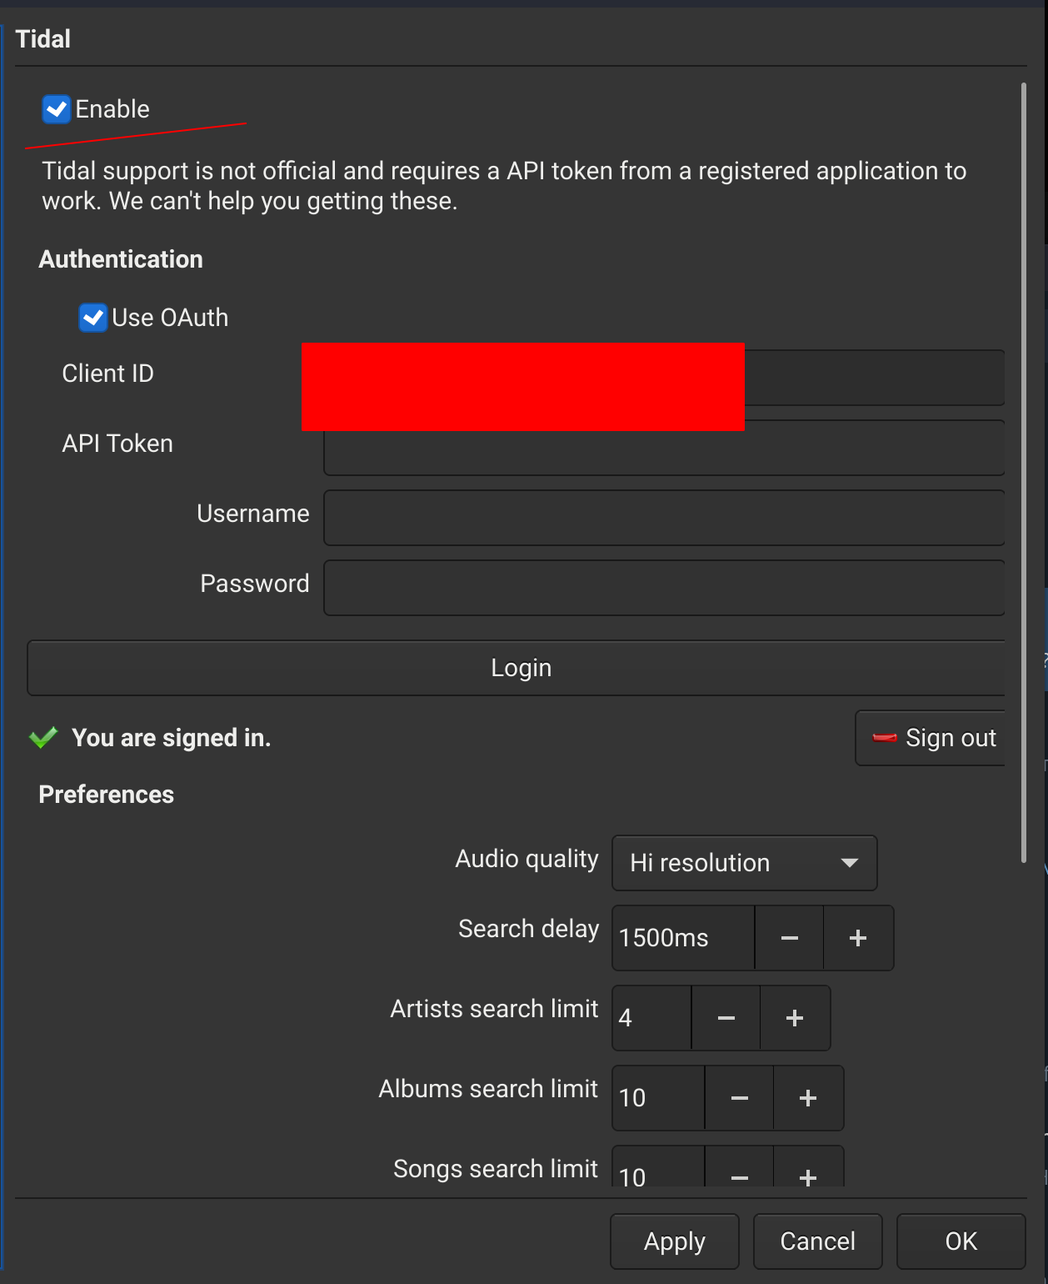Click the Preferences section heading
Image resolution: width=1048 pixels, height=1284 pixels.
107,795
